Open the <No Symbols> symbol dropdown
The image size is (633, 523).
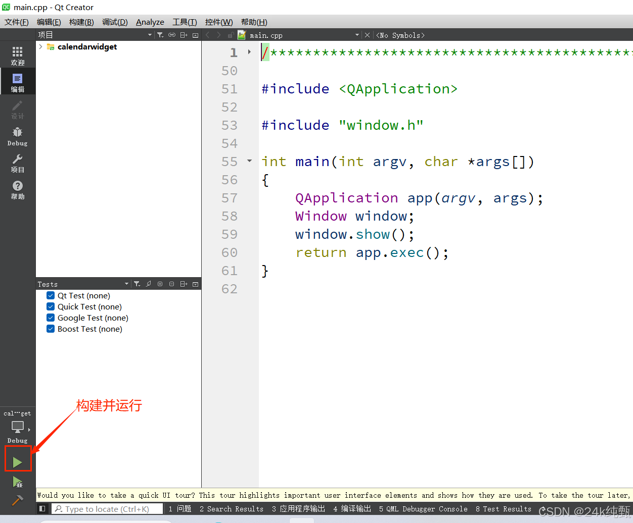pyautogui.click(x=400, y=35)
